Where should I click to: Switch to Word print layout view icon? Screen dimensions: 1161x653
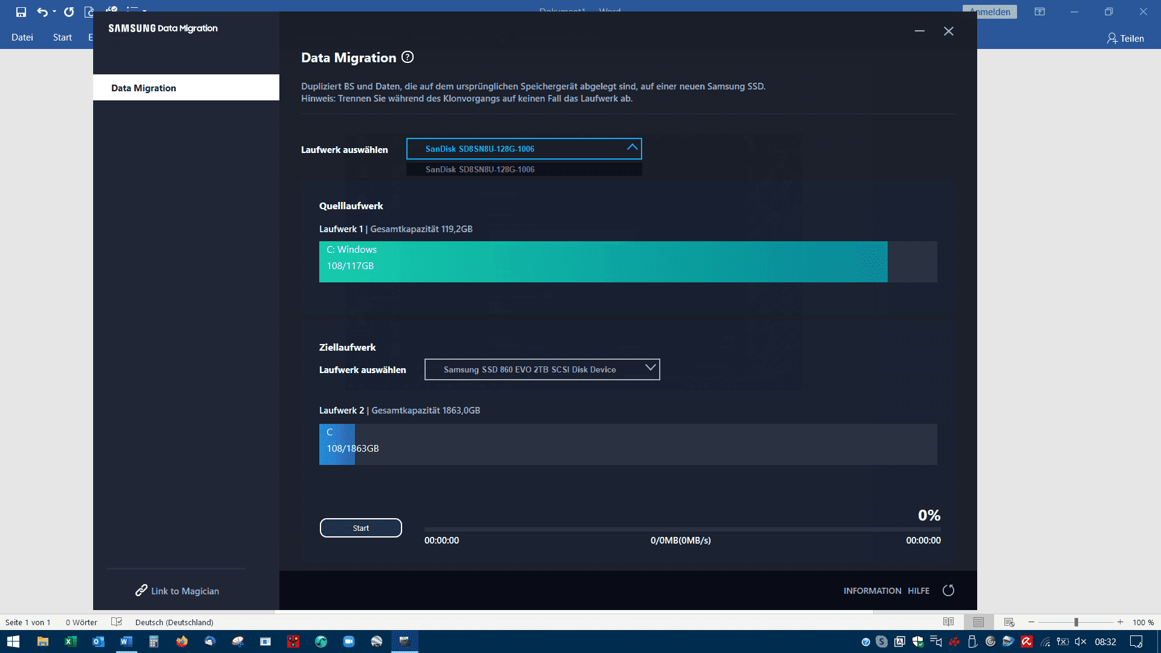[x=978, y=622]
